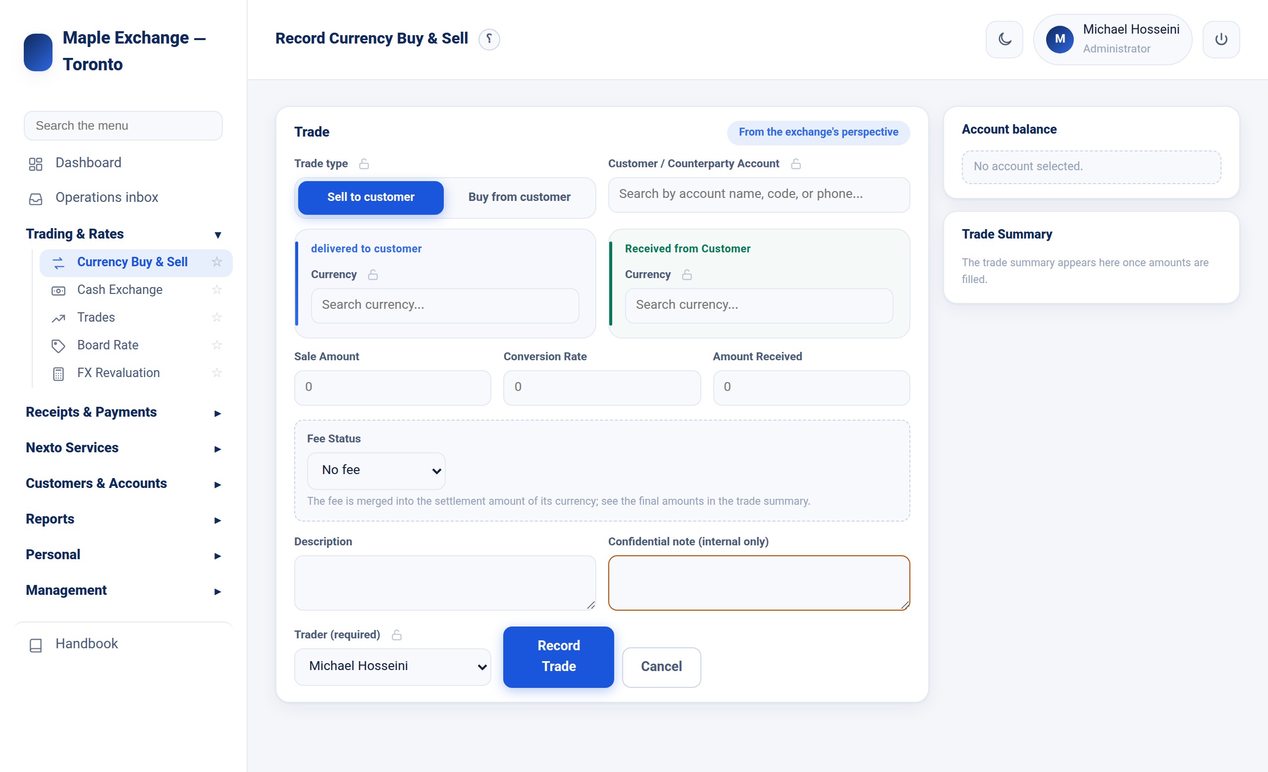Image resolution: width=1268 pixels, height=772 pixels.
Task: Click the Amount Received field
Action: point(811,387)
